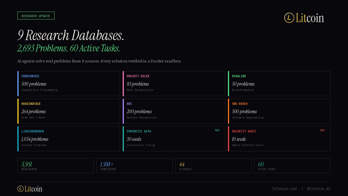The width and height of the screenshot is (348, 196).
Task: Click 'Pattern Recognition' label
Action: tap(142, 118)
